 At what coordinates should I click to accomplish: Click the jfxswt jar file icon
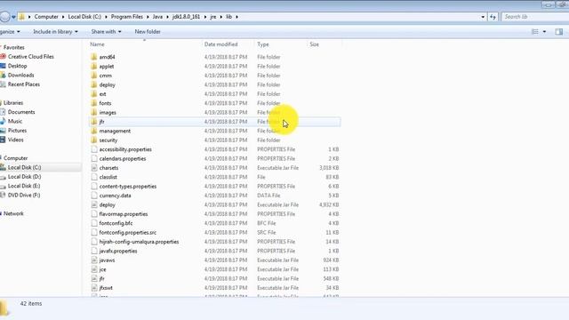pyautogui.click(x=94, y=288)
